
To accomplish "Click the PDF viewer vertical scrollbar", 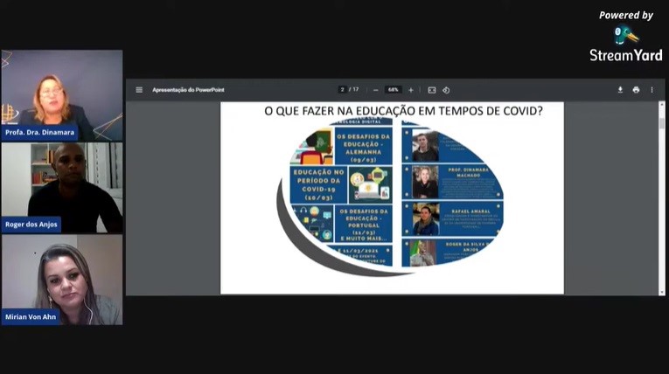I will pos(662,122).
